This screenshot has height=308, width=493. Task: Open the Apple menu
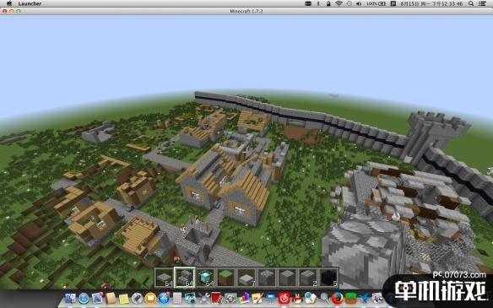point(9,3)
